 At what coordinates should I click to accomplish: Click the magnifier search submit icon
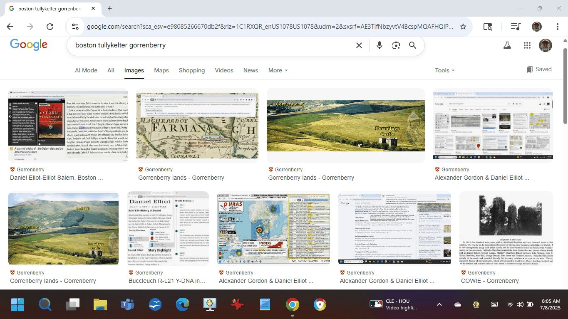[412, 45]
